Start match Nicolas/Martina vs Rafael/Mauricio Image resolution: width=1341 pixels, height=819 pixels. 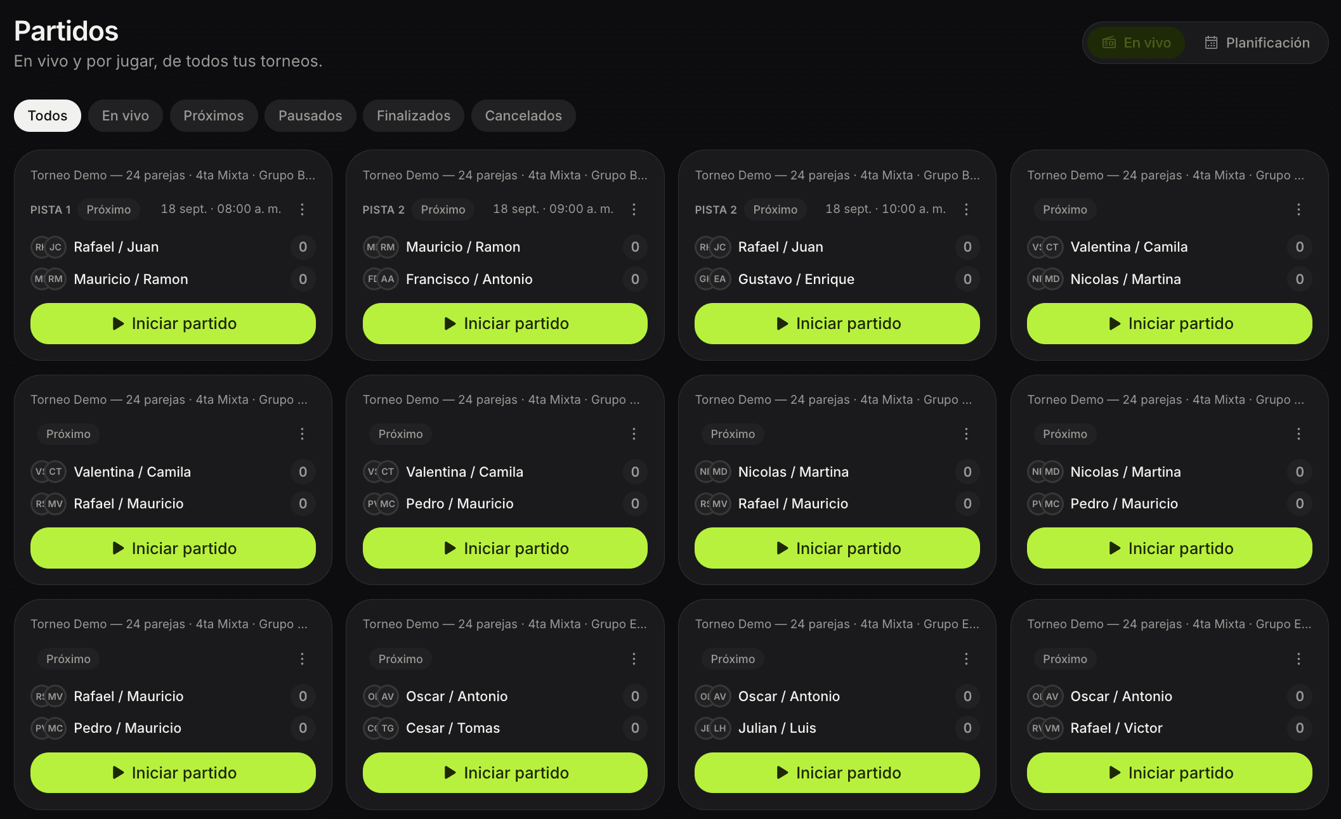(x=837, y=548)
